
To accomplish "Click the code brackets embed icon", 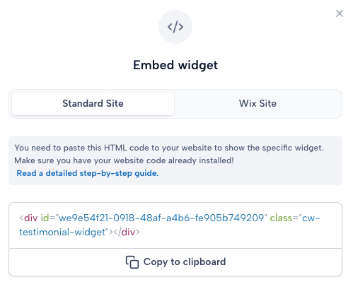I will coord(175,27).
